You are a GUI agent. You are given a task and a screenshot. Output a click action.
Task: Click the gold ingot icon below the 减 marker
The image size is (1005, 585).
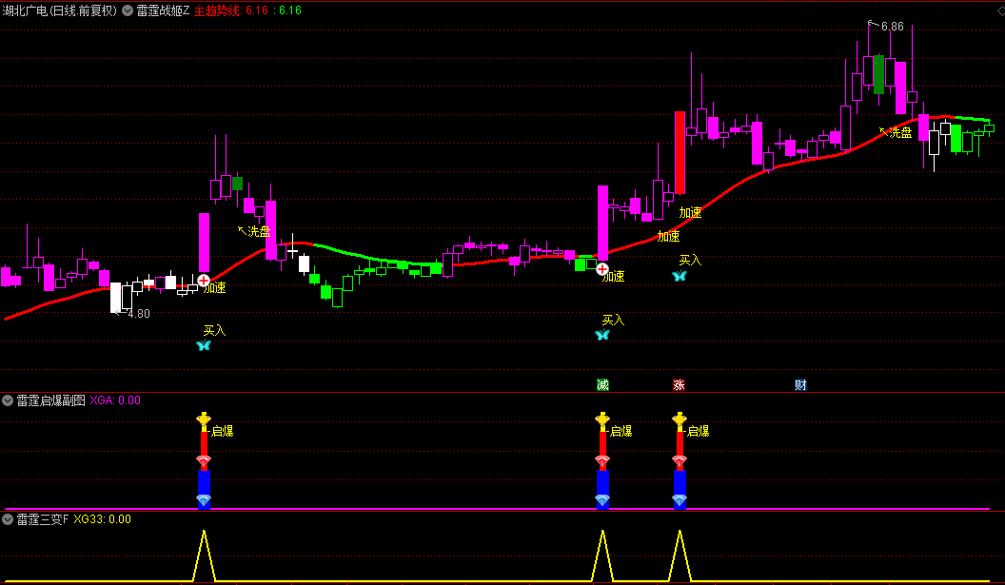coord(602,419)
